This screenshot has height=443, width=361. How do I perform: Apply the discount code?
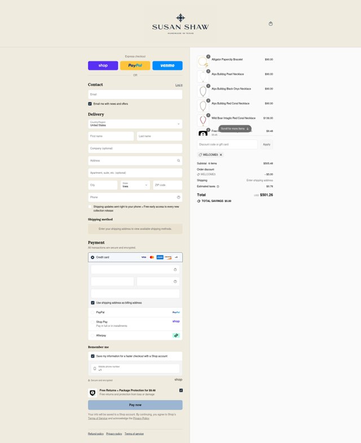coord(267,144)
